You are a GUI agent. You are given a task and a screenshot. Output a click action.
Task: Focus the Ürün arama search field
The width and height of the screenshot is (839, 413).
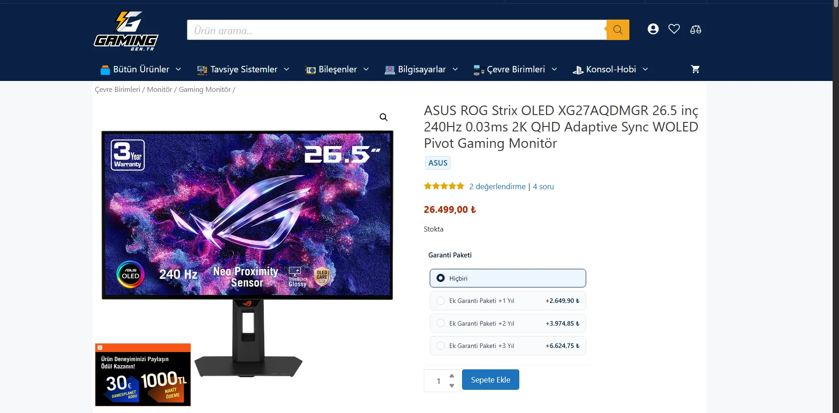click(x=397, y=30)
